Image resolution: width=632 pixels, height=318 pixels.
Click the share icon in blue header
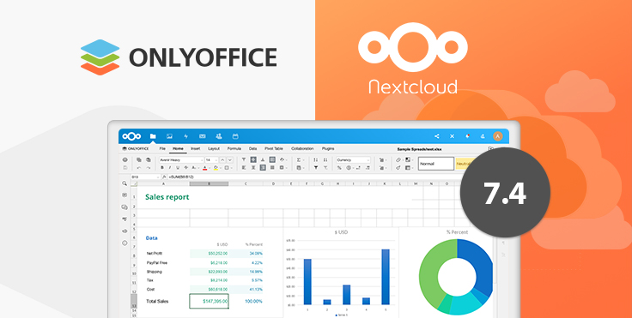click(x=437, y=136)
